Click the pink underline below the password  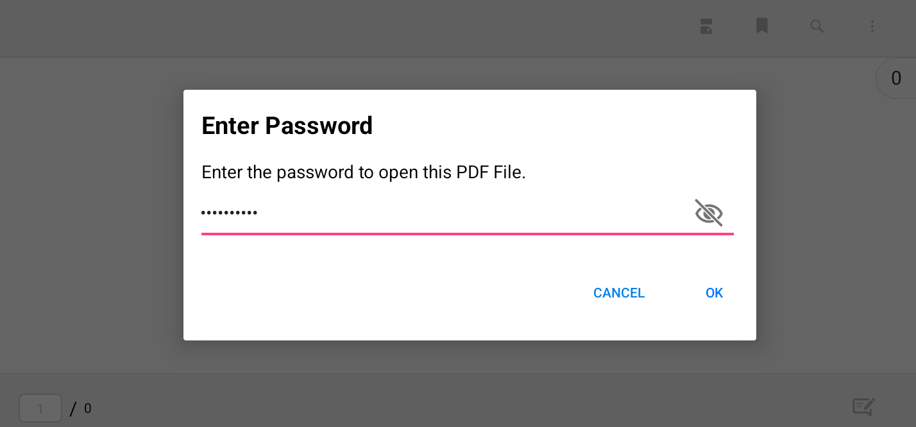(467, 234)
